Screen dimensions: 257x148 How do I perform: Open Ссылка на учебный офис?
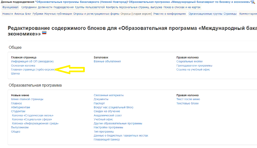click(x=193, y=70)
